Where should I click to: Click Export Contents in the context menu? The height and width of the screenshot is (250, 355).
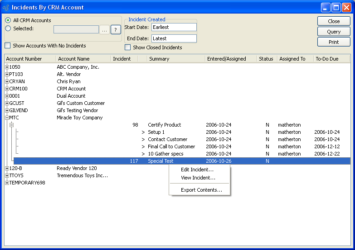pyautogui.click(x=201, y=190)
